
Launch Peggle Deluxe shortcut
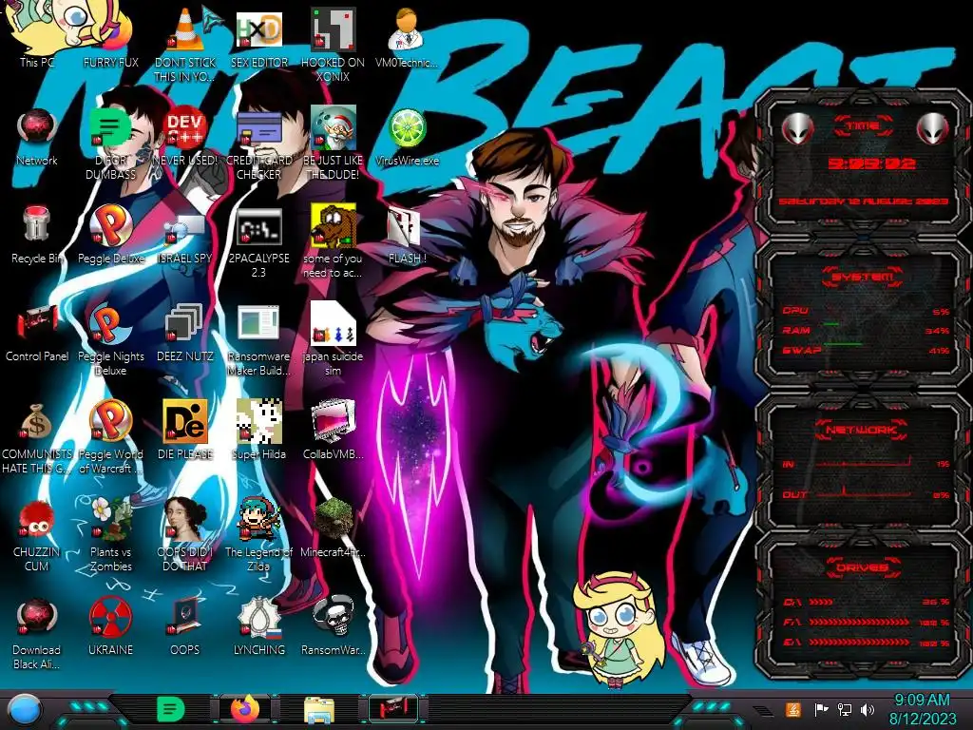point(111,235)
